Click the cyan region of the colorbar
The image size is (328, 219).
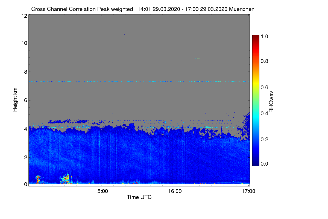(256, 116)
